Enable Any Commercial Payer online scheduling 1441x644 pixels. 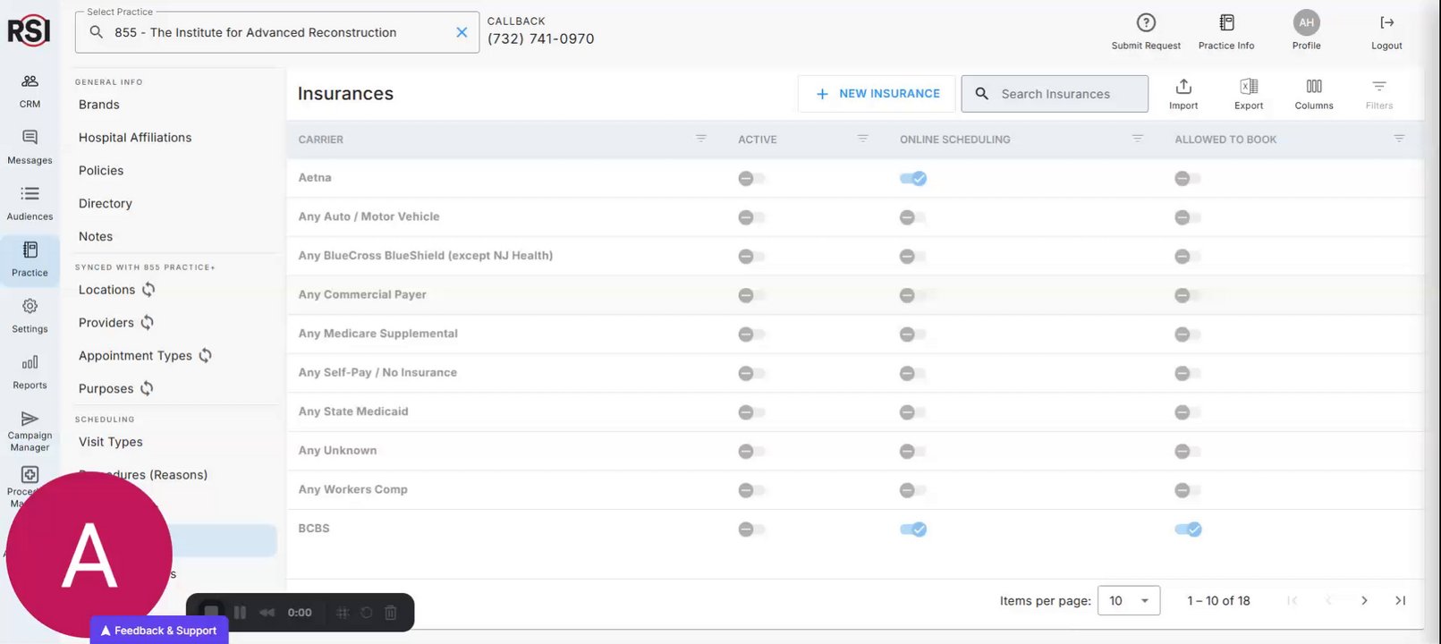click(x=913, y=295)
